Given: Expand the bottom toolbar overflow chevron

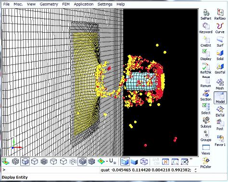Looking at the screenshot, I should 191,159.
